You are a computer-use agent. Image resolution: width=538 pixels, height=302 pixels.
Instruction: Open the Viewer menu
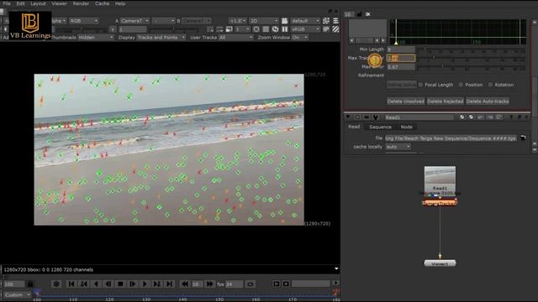pyautogui.click(x=60, y=3)
